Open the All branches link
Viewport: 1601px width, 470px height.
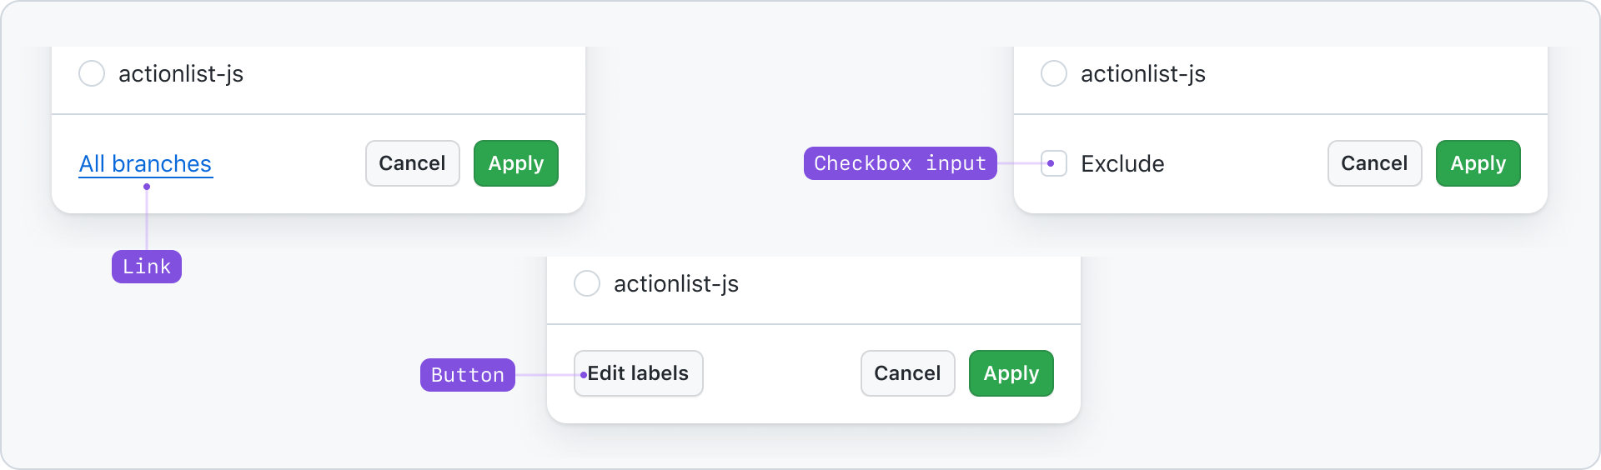pyautogui.click(x=145, y=163)
